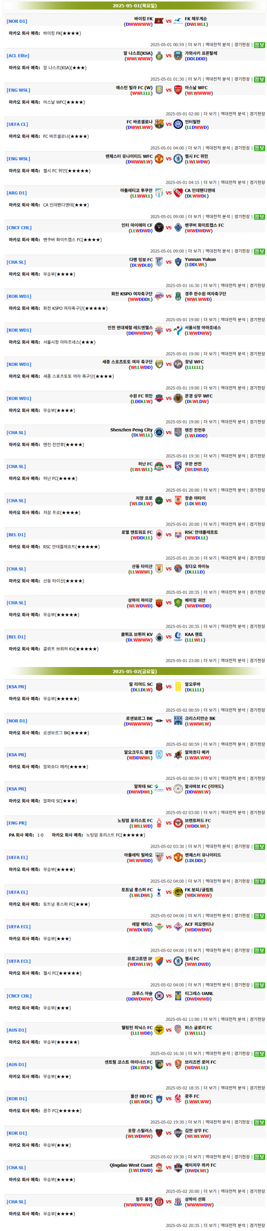
Task: Click the Athletic Bilbao team crest
Action: (x=159, y=857)
